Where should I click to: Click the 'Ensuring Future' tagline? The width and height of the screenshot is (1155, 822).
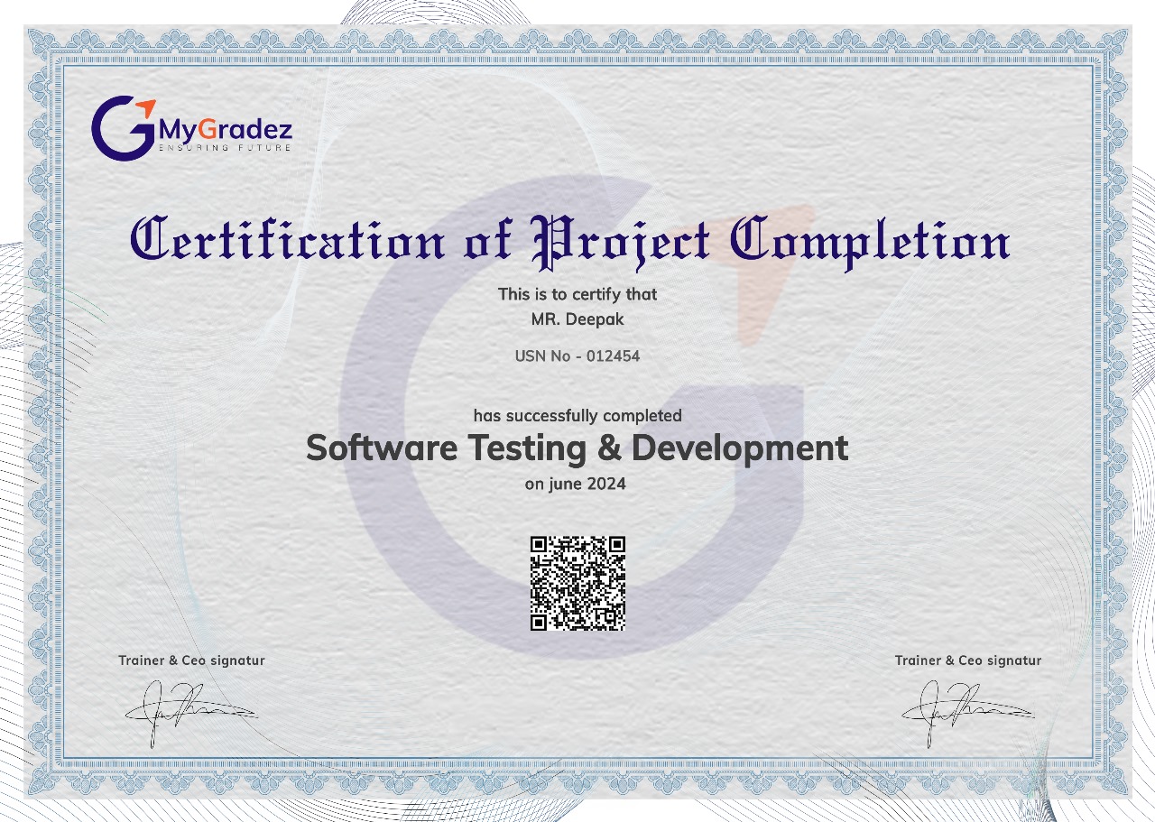tap(226, 148)
